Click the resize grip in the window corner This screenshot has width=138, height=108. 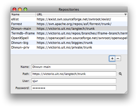point(126,92)
